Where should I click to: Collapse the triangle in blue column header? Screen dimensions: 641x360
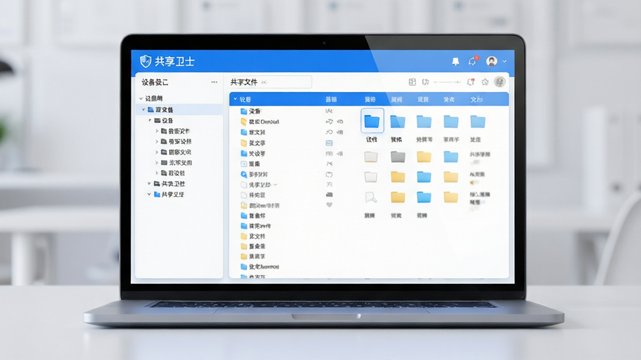pos(235,99)
